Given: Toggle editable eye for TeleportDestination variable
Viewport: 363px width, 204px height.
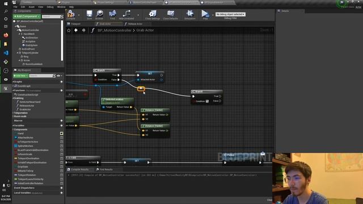Looking at the screenshot, I should click(62, 159).
